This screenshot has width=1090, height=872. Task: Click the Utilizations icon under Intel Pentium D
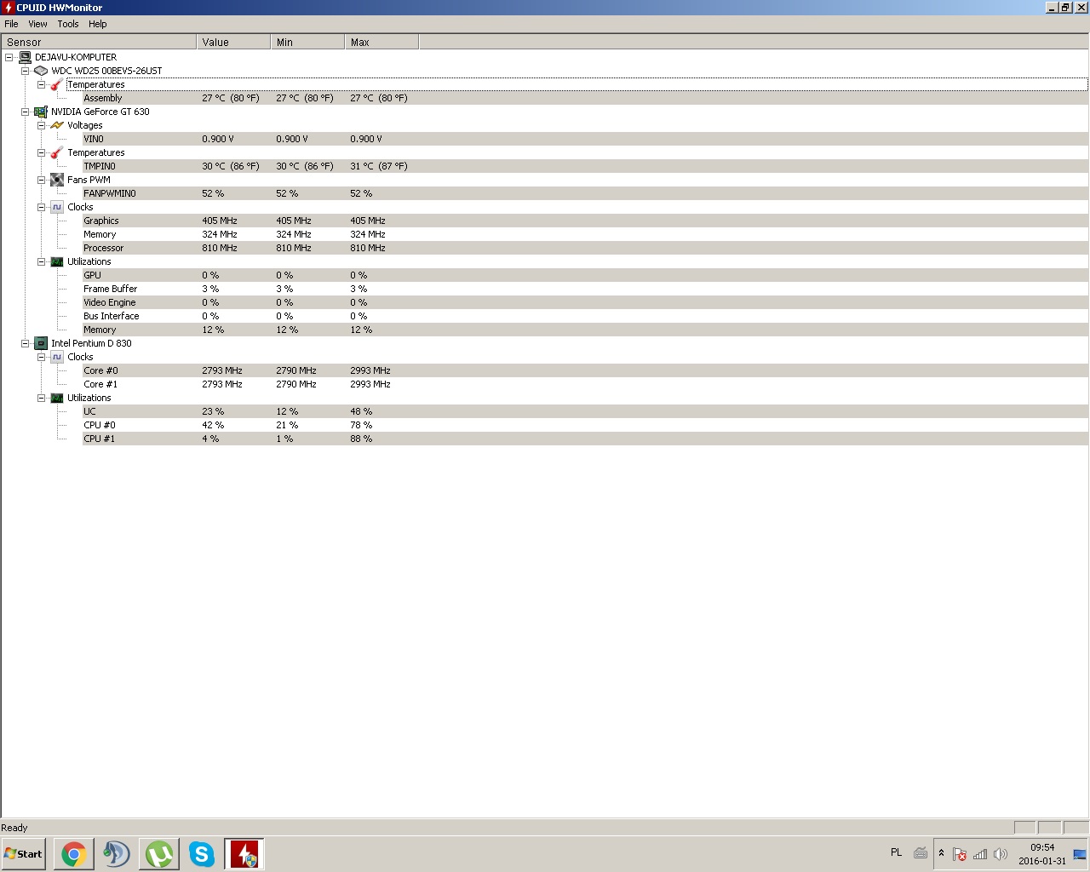(57, 398)
